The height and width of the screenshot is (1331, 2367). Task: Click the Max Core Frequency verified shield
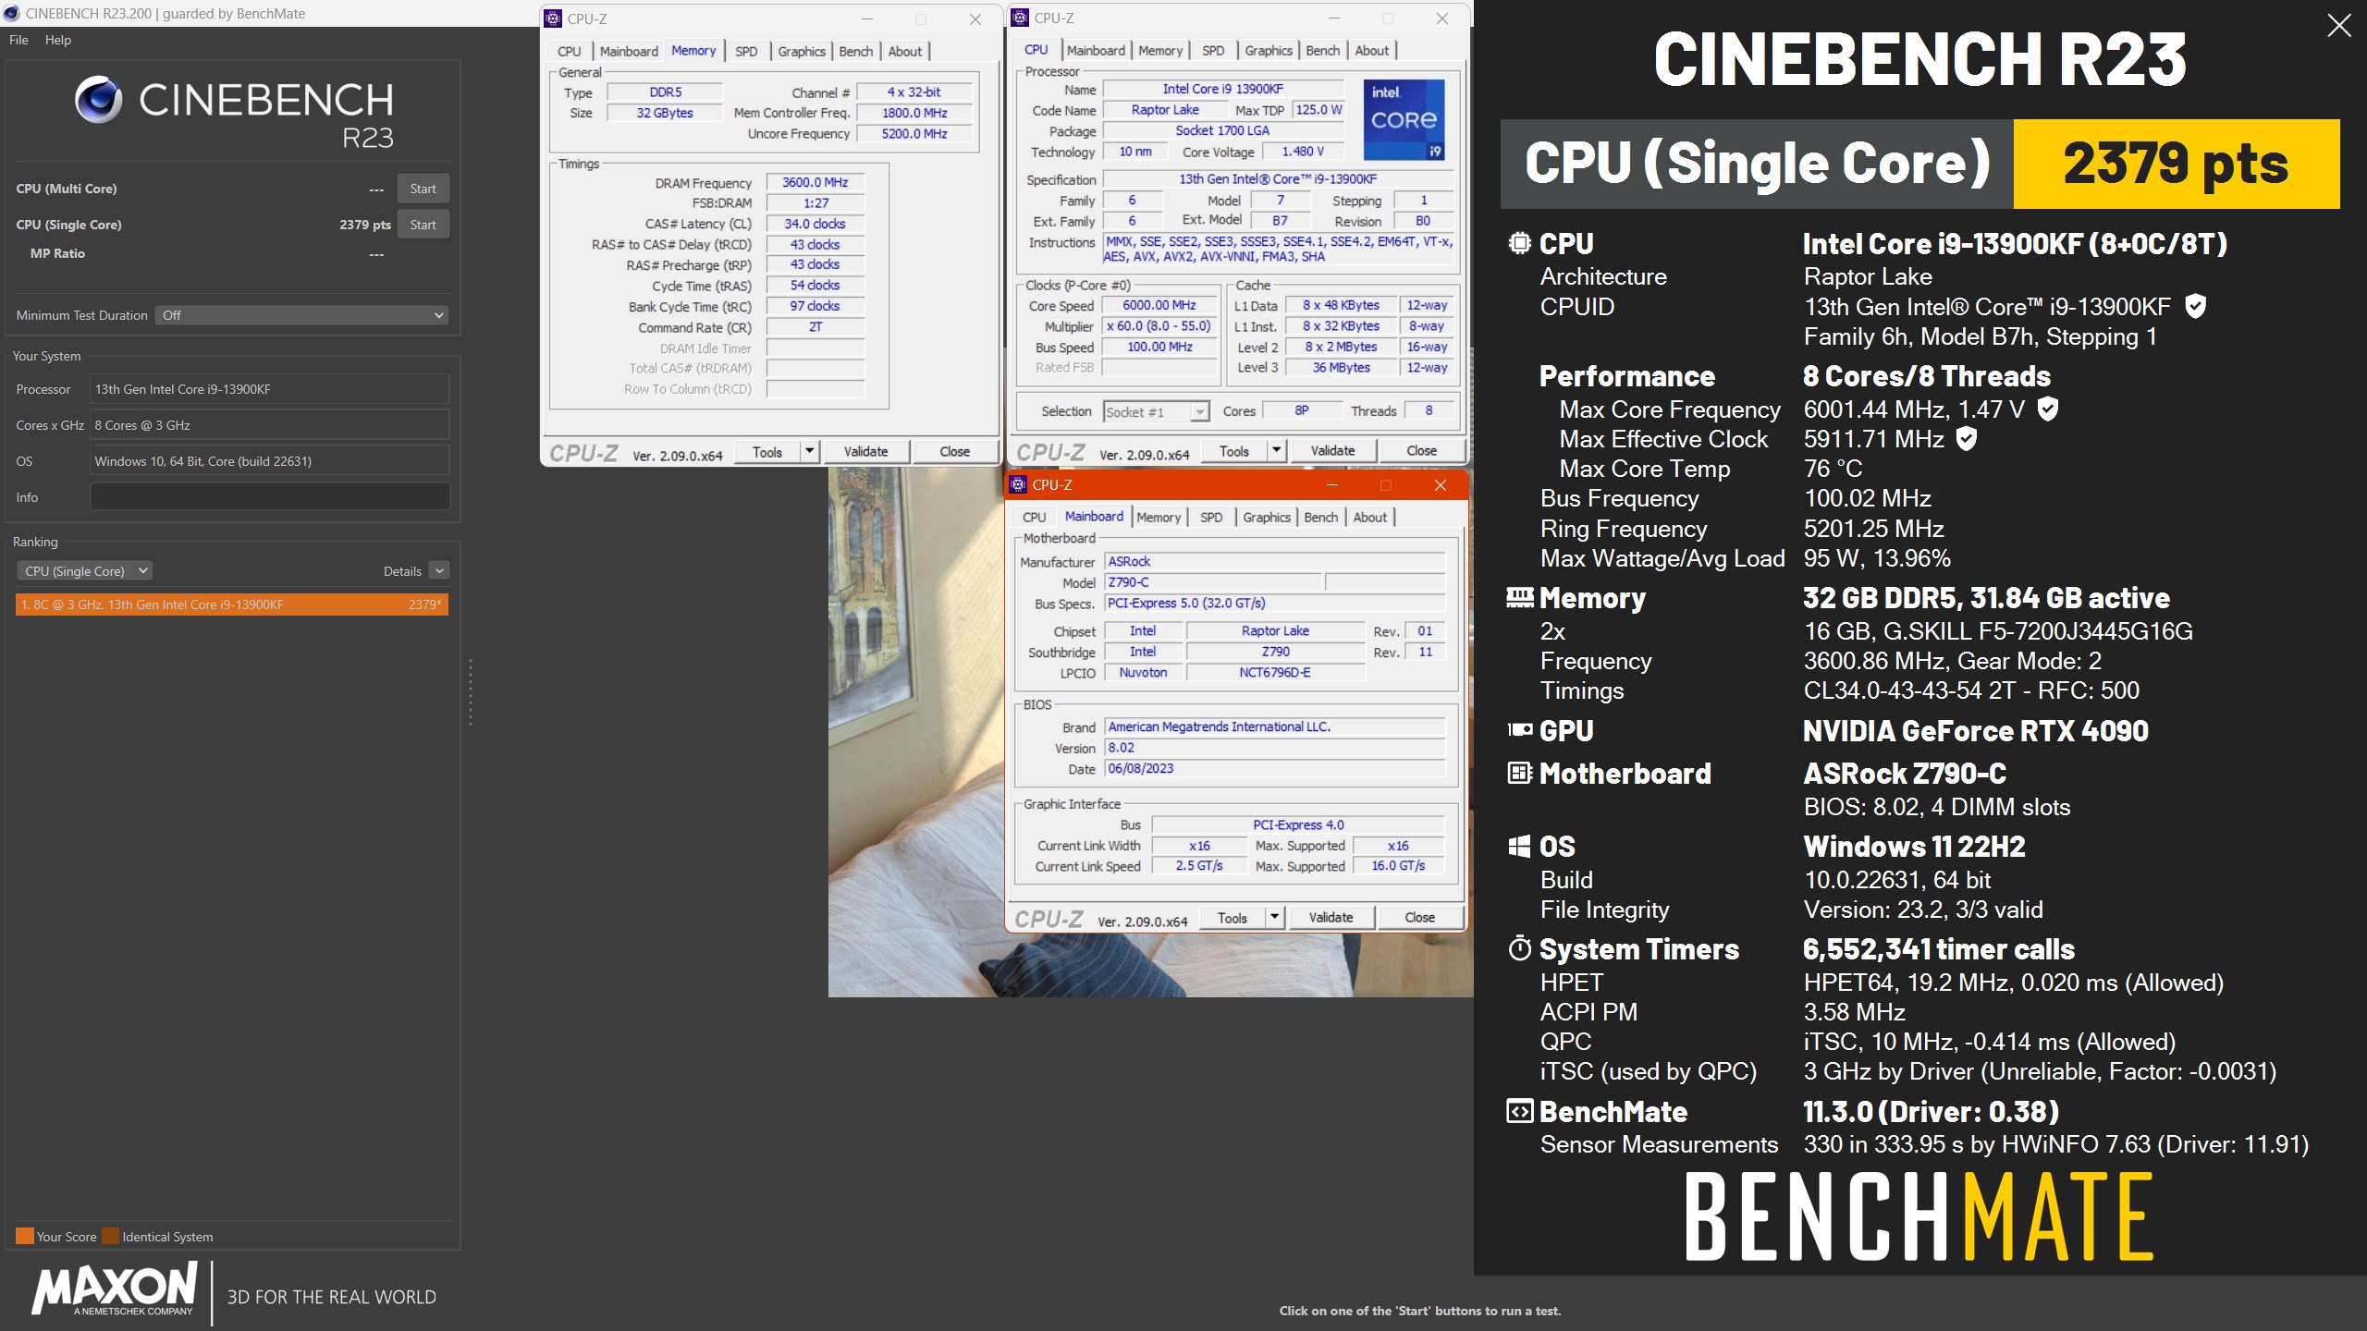coord(2048,409)
